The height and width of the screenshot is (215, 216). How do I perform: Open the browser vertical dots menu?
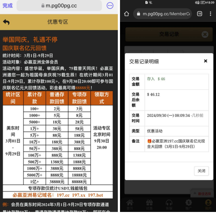(210, 14)
